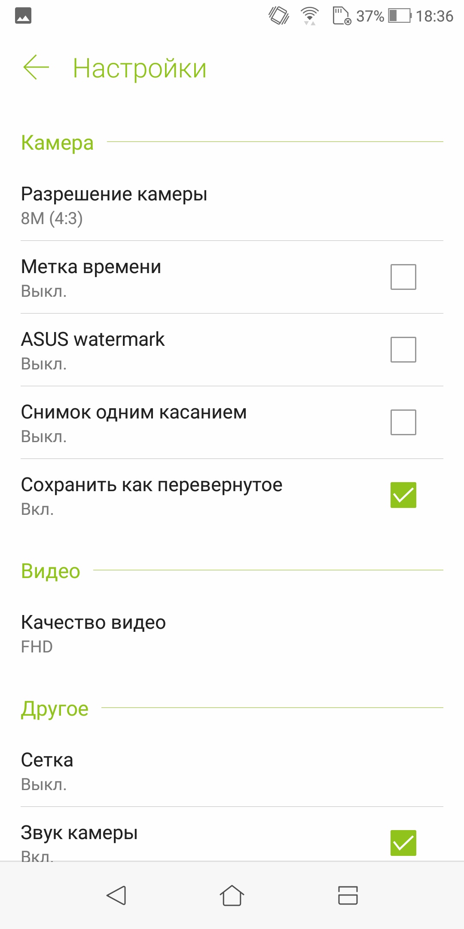Tap the Wi-Fi status icon
464x929 pixels.
310,16
